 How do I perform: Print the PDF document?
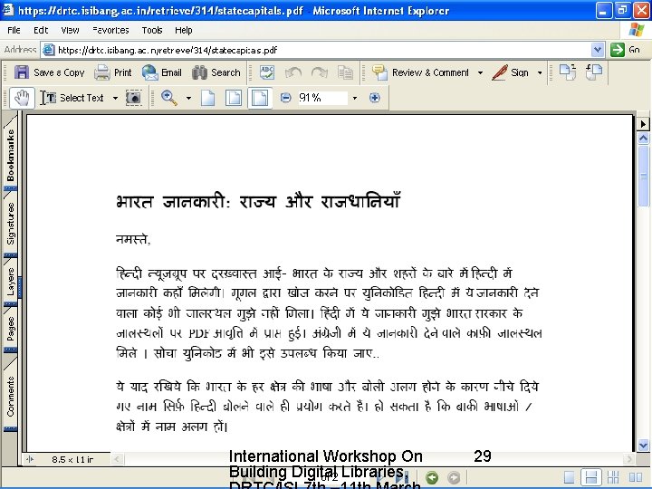pyautogui.click(x=112, y=72)
